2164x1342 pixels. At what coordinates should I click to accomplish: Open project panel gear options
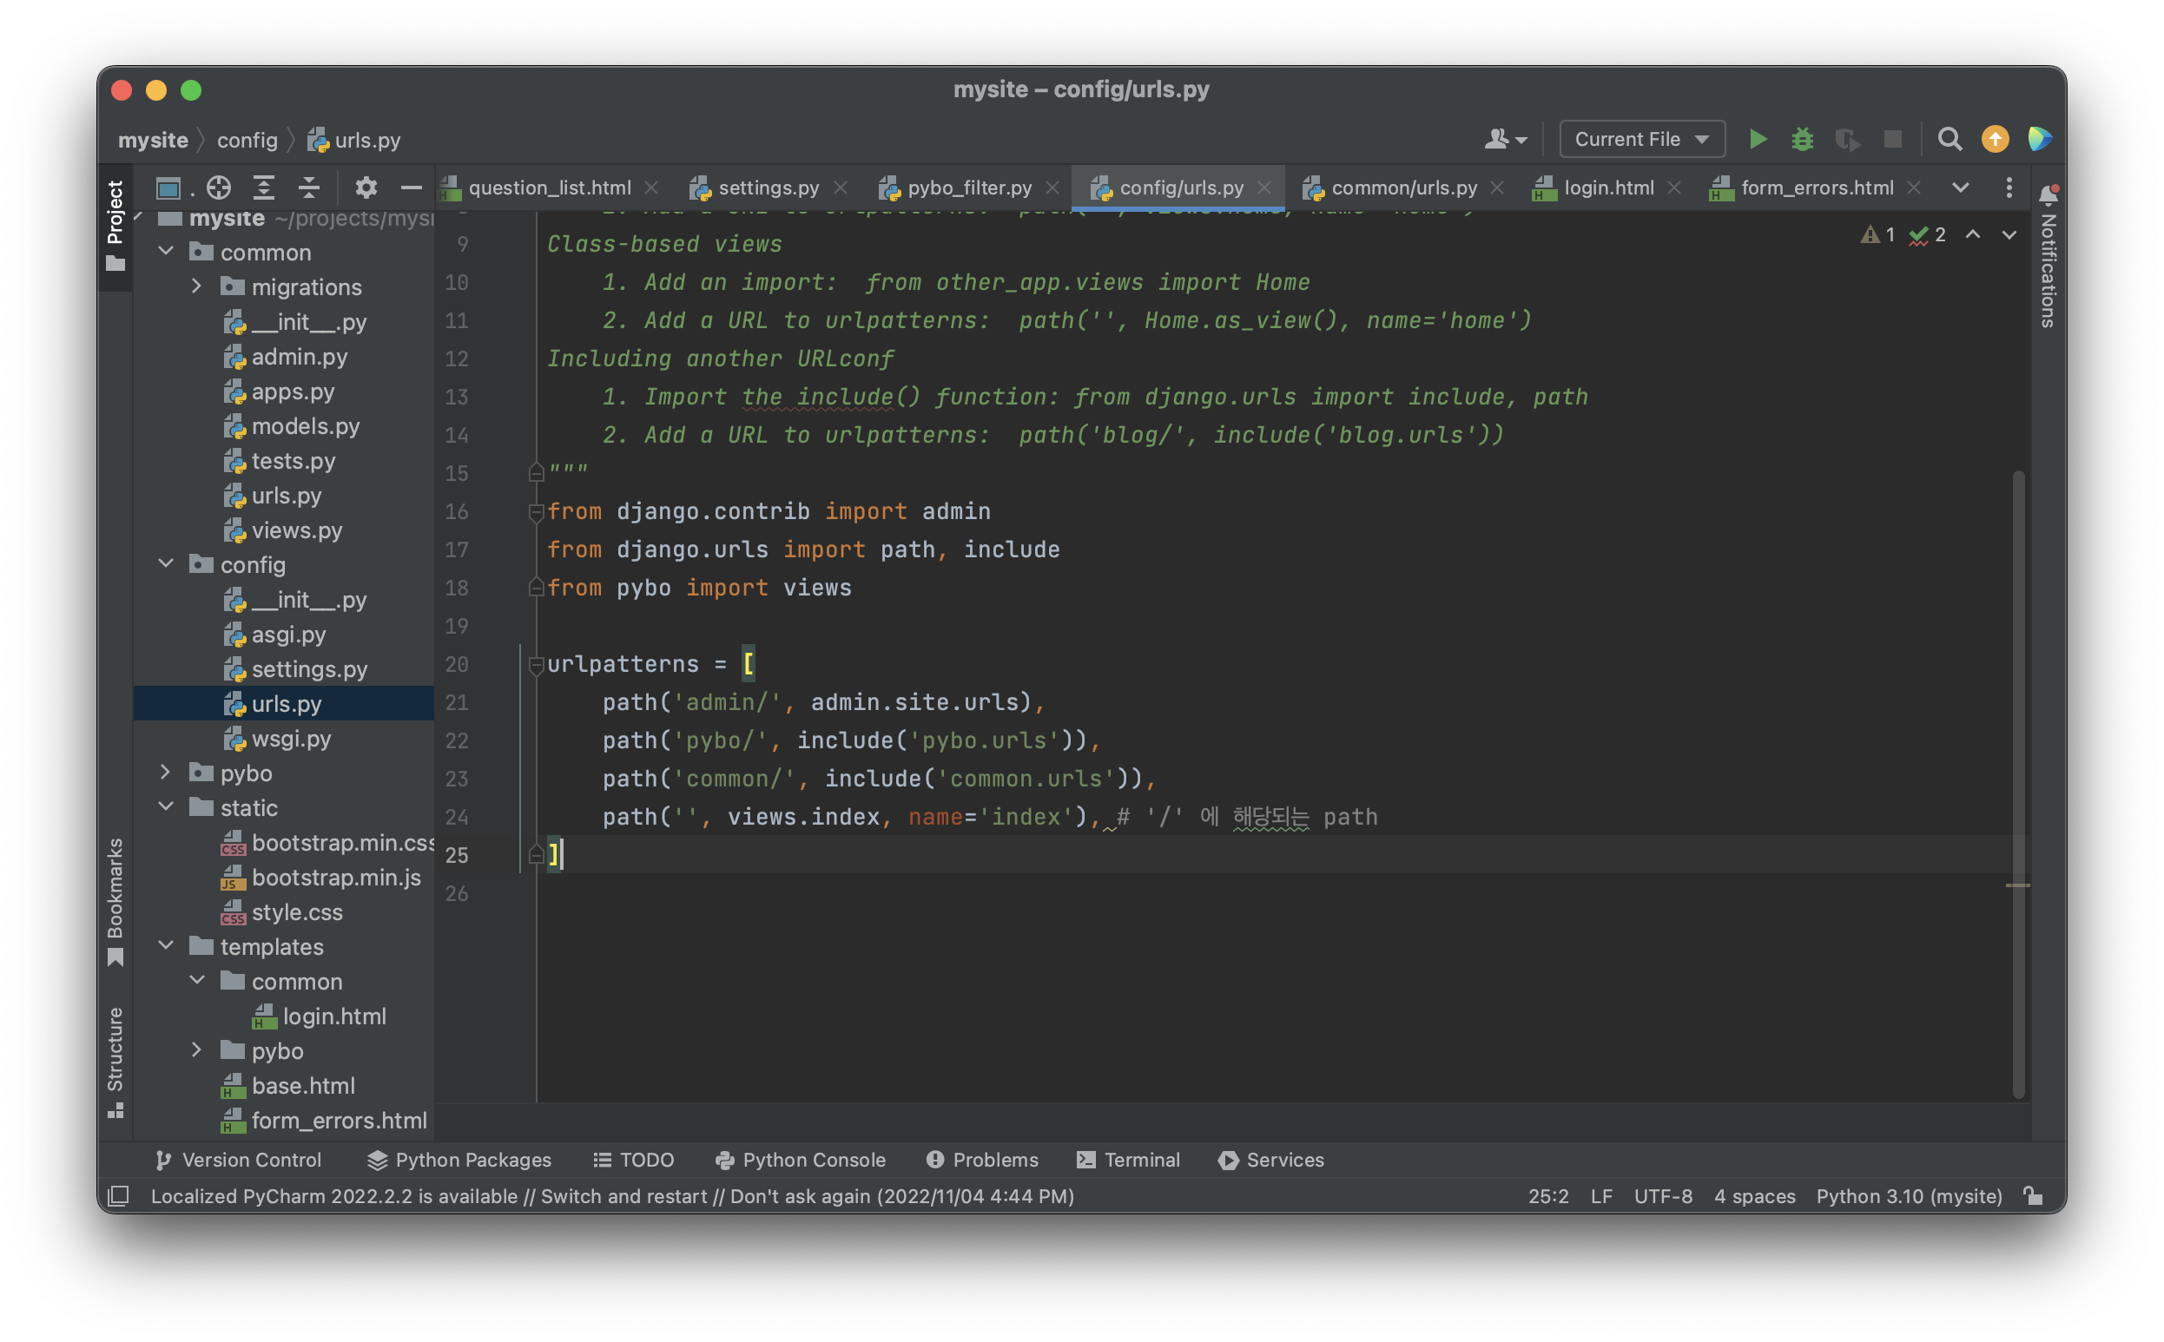366,187
